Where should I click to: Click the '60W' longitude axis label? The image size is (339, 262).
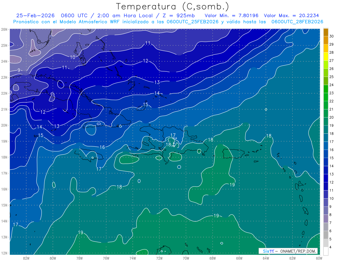[319, 258]
